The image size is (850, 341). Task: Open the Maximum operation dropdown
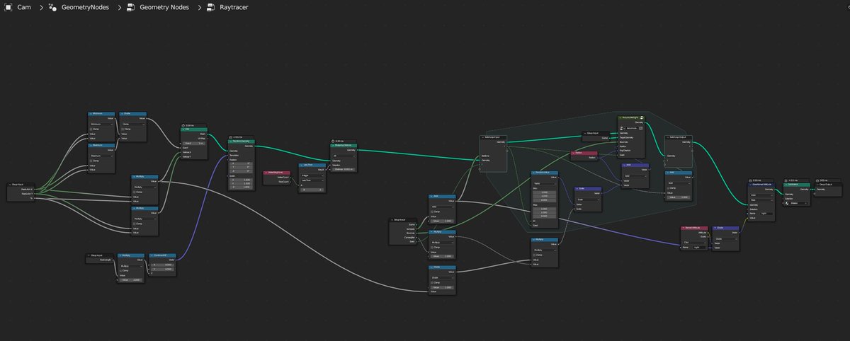(x=101, y=156)
